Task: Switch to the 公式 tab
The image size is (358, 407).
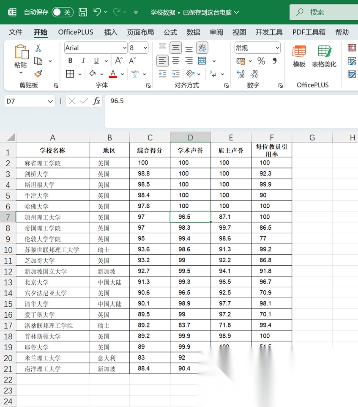Action: click(x=170, y=32)
